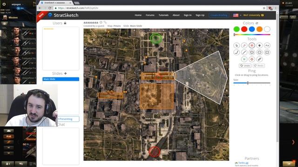The image size is (298, 167).
Task: Click the Sign Up link
Action: tap(200, 15)
